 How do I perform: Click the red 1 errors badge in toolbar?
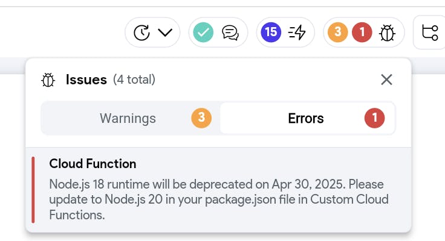[362, 33]
